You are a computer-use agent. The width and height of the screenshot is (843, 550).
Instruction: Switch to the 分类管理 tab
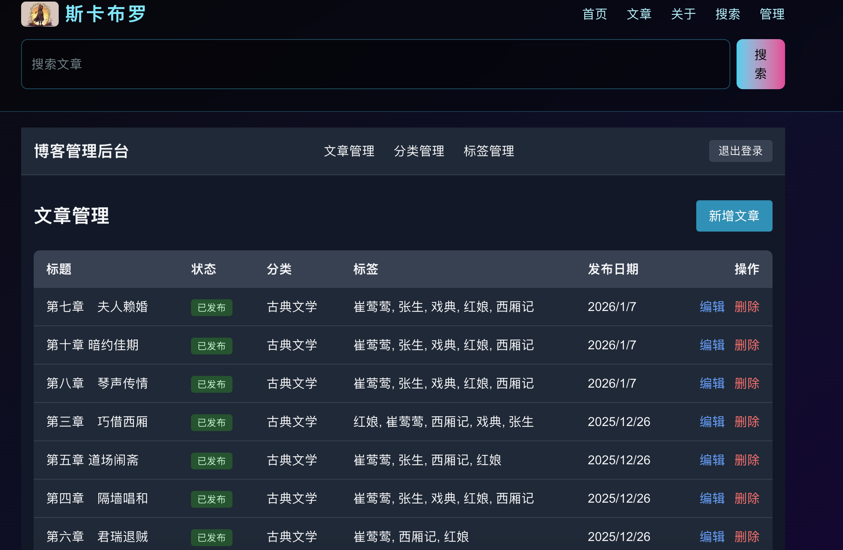click(x=419, y=152)
